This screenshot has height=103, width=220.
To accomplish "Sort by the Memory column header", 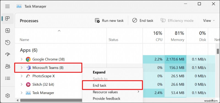I will [177, 40].
